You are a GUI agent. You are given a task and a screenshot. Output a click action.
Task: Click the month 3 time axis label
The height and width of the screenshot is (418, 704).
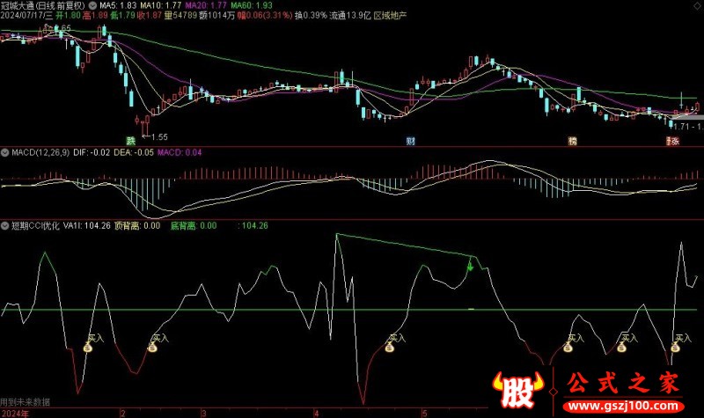click(203, 414)
